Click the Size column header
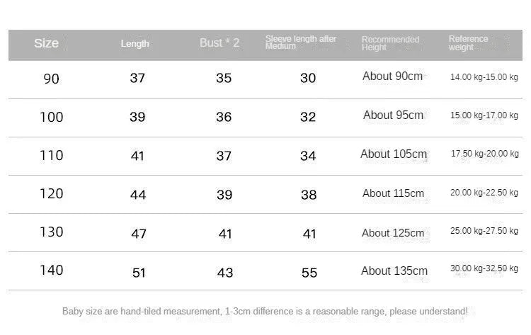 pyautogui.click(x=46, y=43)
